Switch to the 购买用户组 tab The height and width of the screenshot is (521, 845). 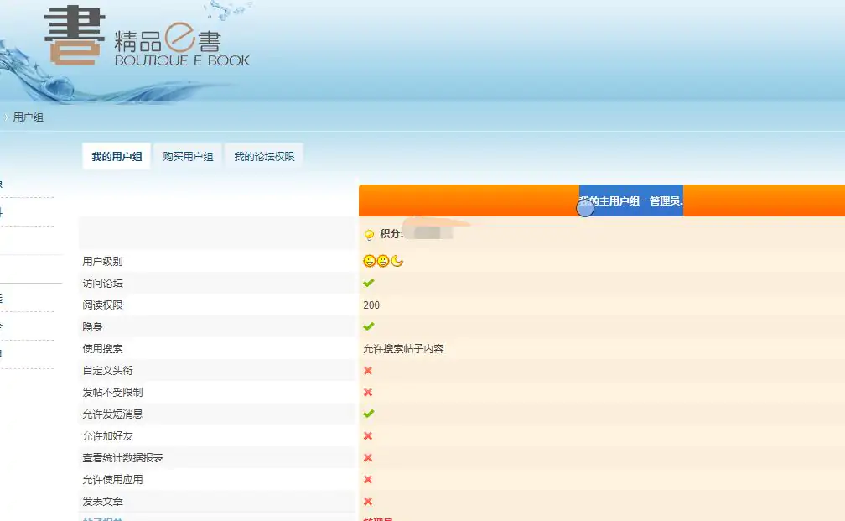(188, 156)
